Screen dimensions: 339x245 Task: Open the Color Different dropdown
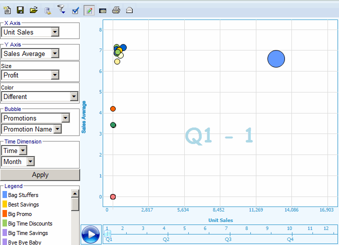[x=74, y=96]
